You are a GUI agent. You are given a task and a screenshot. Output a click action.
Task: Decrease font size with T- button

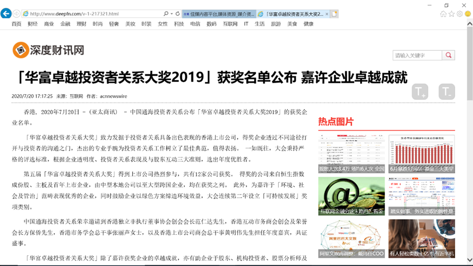pos(447,91)
